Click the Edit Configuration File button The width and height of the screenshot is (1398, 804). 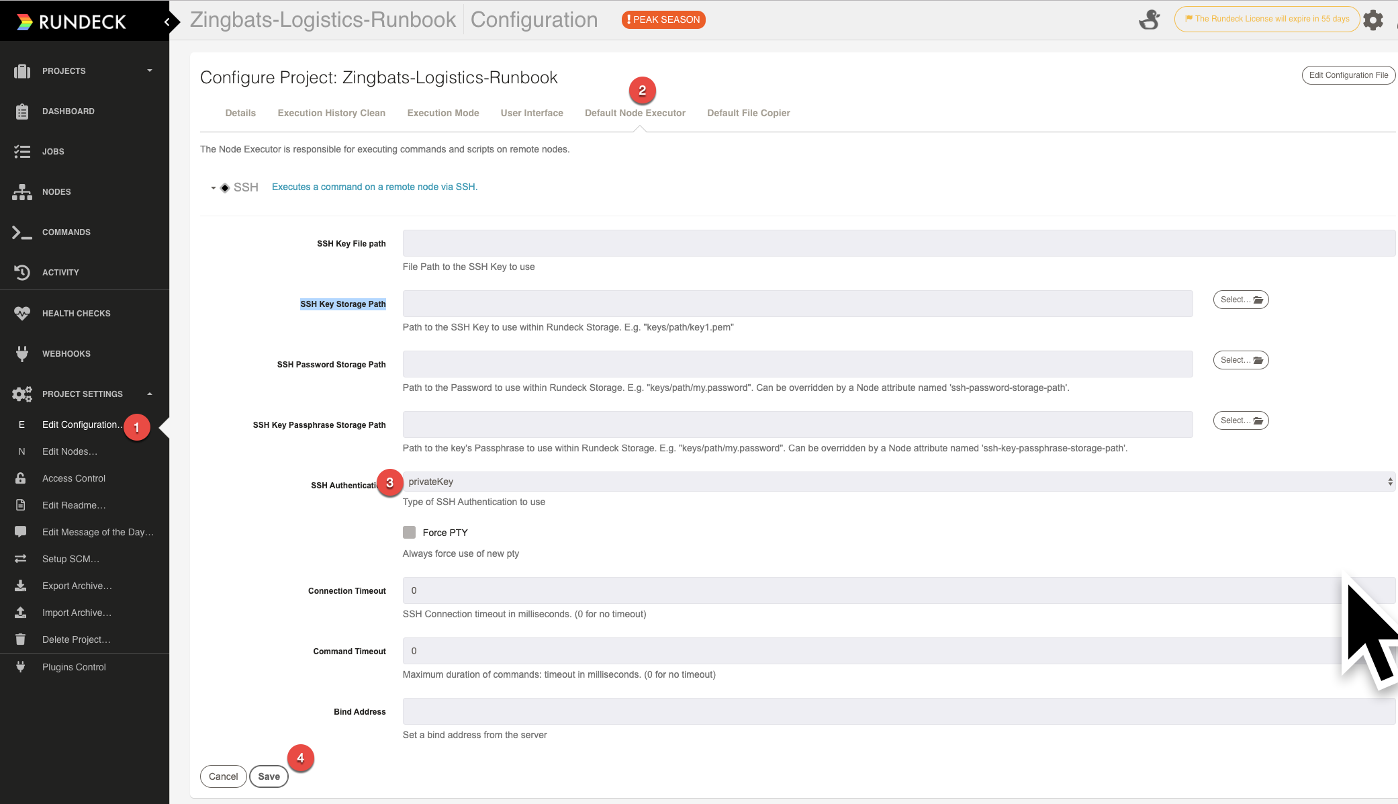click(1348, 75)
